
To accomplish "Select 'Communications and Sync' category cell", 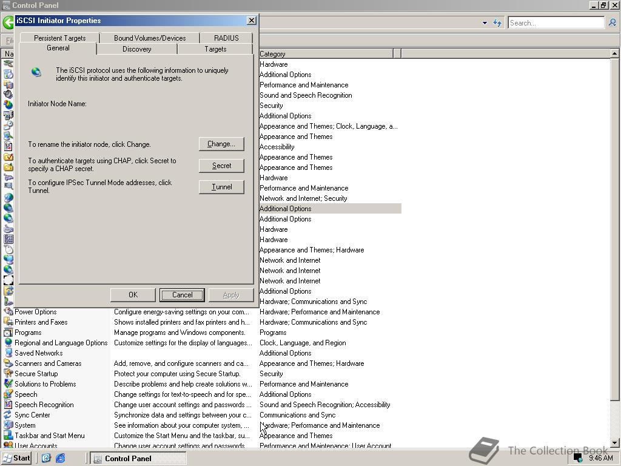I will (x=297, y=415).
